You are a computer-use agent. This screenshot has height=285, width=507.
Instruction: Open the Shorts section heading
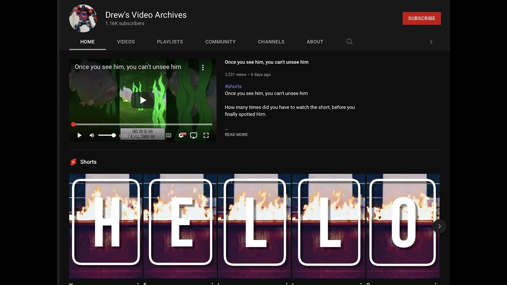click(x=88, y=162)
